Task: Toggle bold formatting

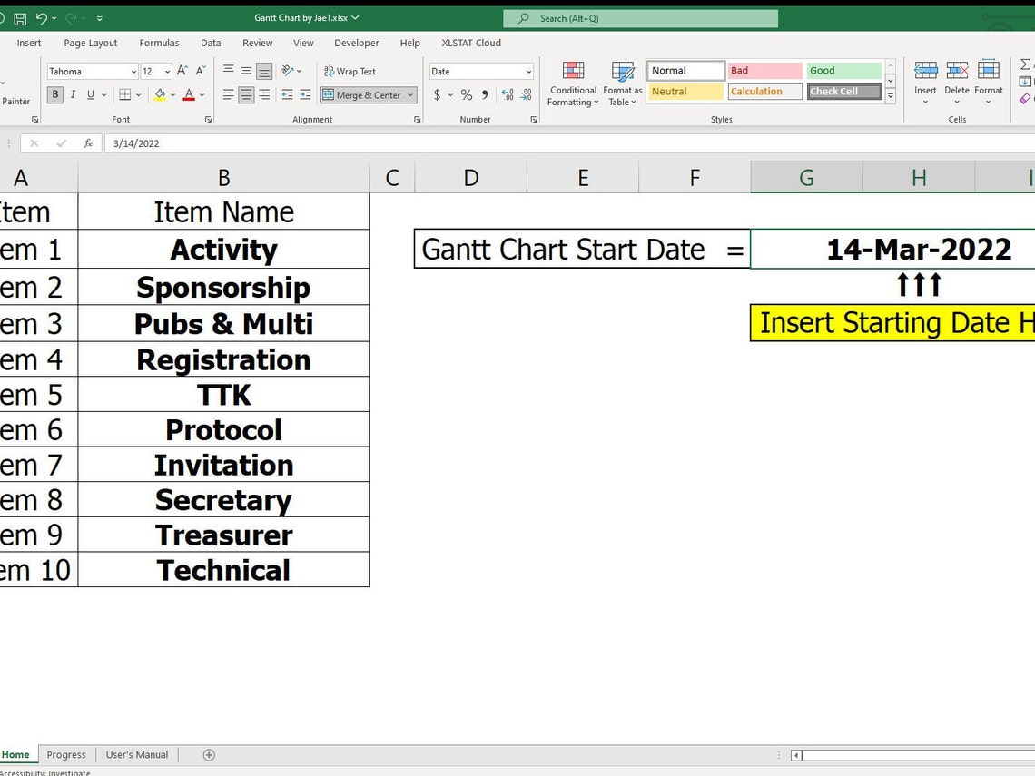Action: coord(56,94)
